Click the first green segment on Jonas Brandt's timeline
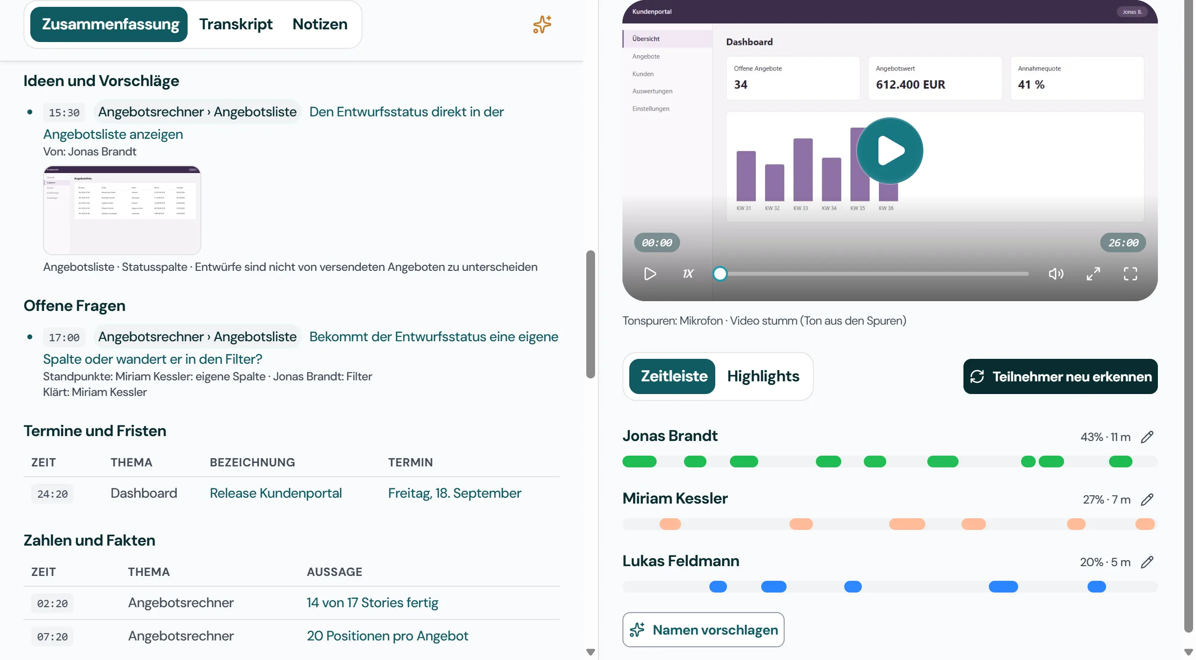Screen dimensions: 1196x660 click(640, 462)
